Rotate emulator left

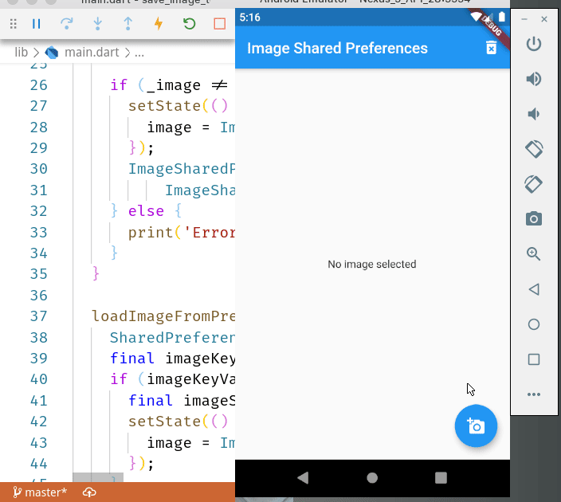(534, 149)
